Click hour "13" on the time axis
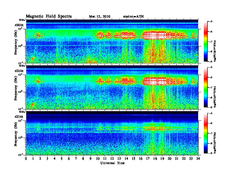Image resolution: width=236 pixels, height=182 pixels. [x=119, y=159]
